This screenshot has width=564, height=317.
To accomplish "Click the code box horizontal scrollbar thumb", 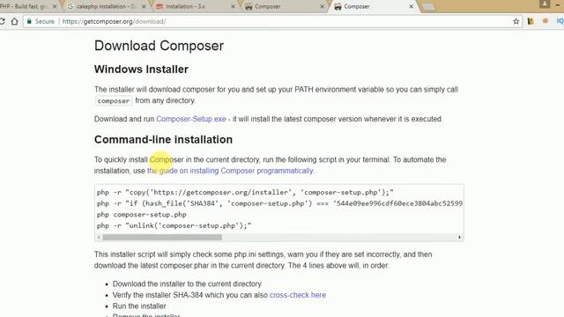I will 162,237.
